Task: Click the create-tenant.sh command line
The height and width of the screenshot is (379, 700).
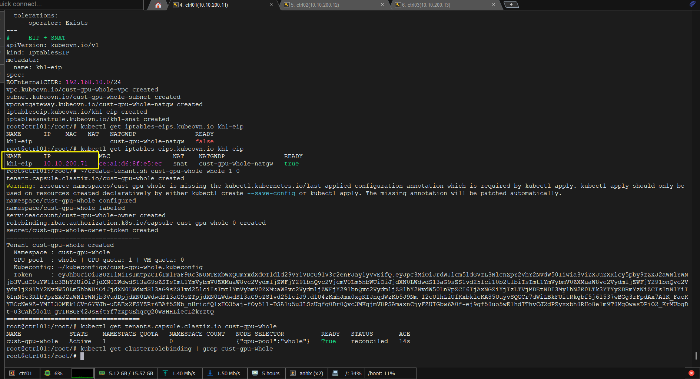Action: point(160,171)
